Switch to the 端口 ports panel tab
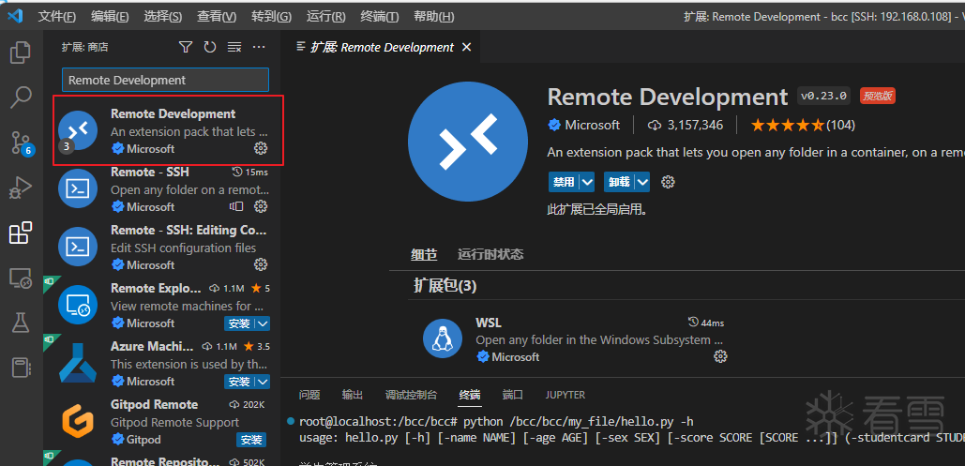 (x=513, y=395)
